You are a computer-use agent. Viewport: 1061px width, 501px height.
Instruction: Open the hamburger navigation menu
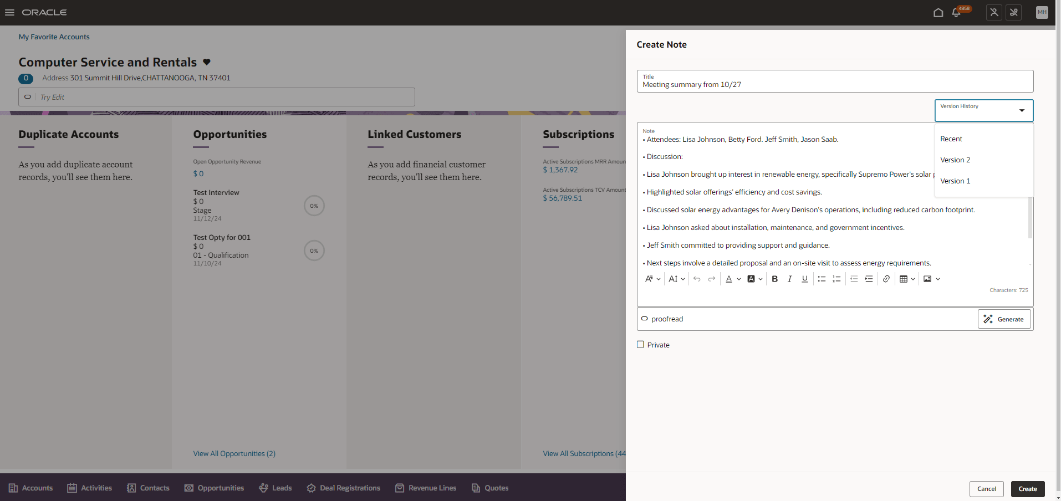click(9, 12)
